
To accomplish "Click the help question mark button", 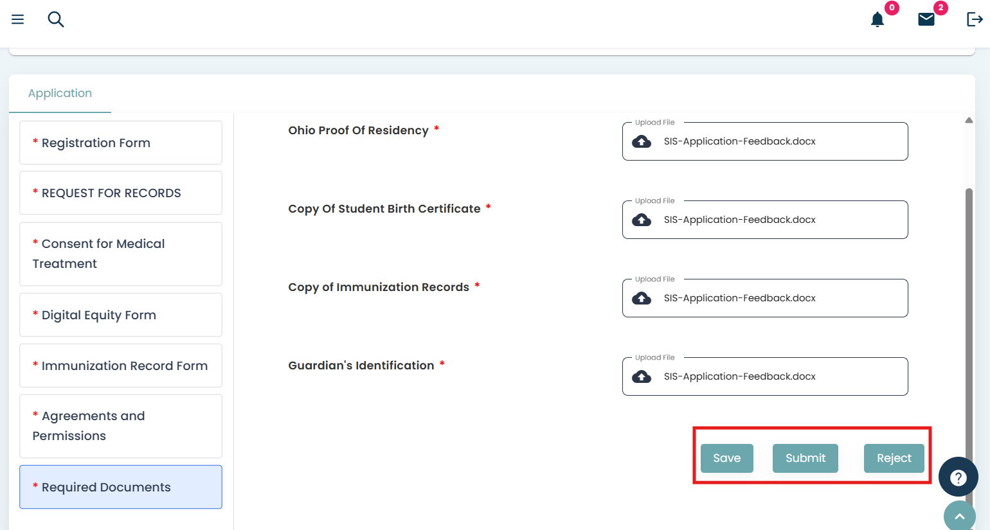I will point(958,477).
